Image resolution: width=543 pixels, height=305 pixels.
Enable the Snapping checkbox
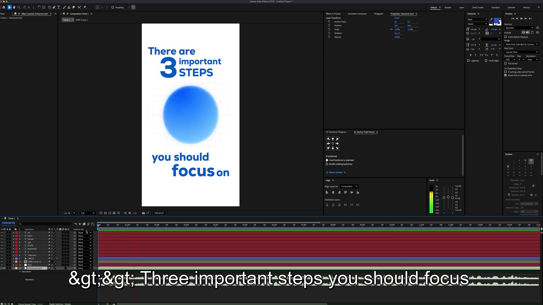click(113, 7)
